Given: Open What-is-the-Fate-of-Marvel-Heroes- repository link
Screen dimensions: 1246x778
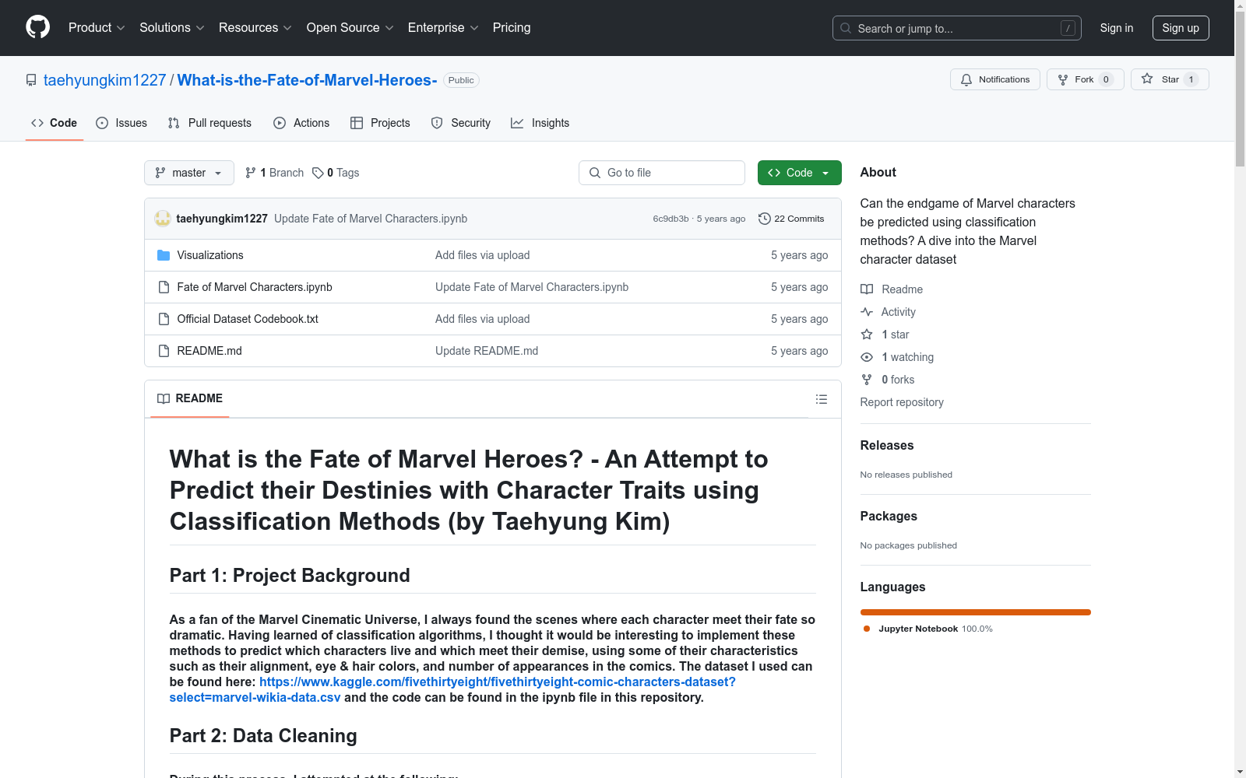Looking at the screenshot, I should (x=307, y=80).
